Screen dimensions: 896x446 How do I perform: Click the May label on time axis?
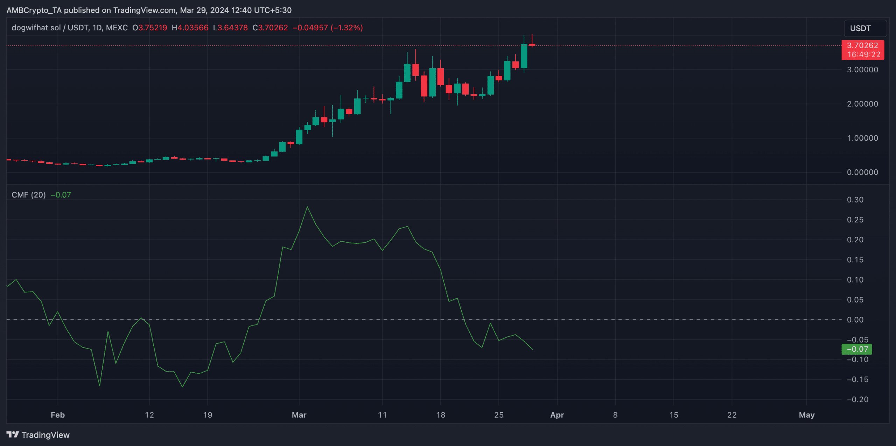(x=807, y=415)
